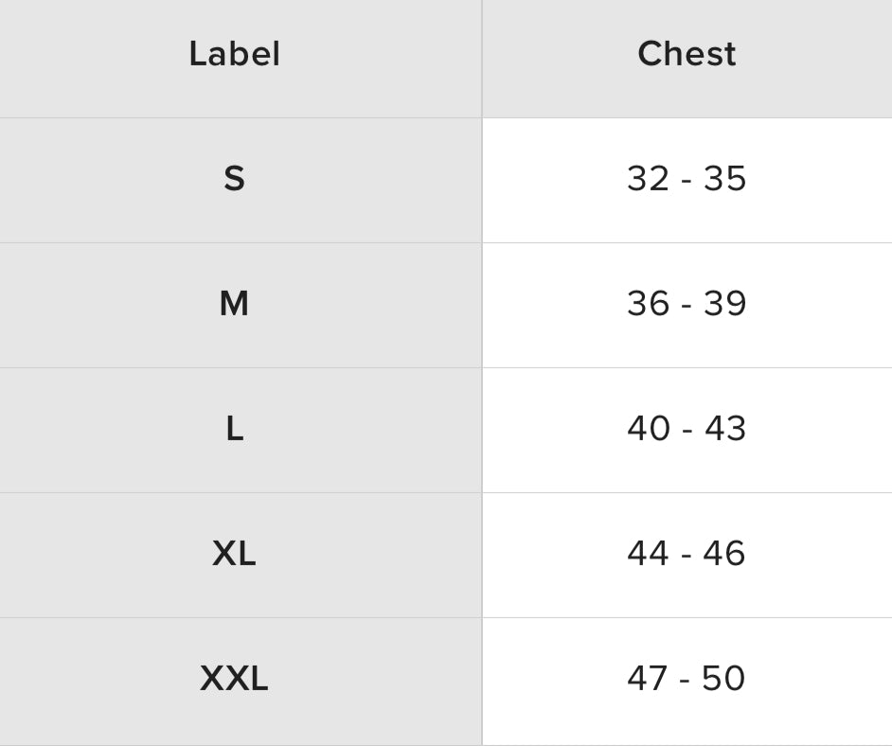This screenshot has height=746, width=892.
Task: Click the Label column header
Action: coord(234,54)
